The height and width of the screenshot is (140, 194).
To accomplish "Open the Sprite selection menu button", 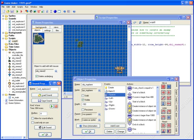I will click(x=99, y=90).
